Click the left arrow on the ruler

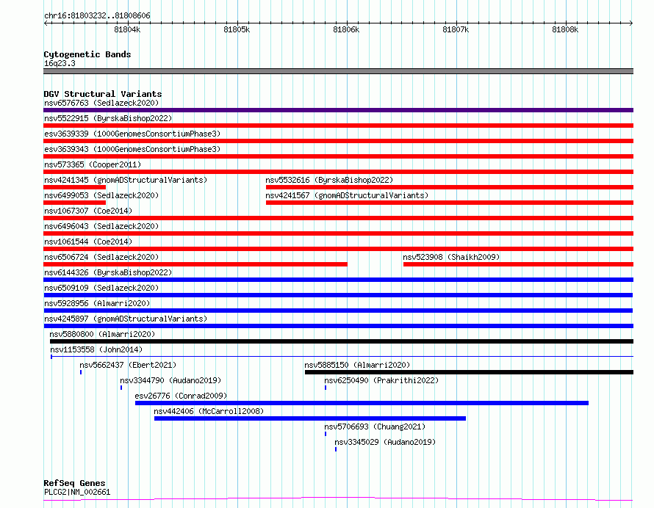pos(46,23)
